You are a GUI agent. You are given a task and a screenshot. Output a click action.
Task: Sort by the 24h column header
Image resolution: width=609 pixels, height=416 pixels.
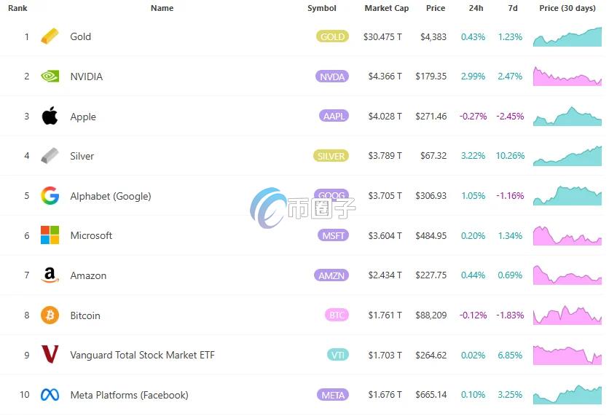click(x=476, y=8)
